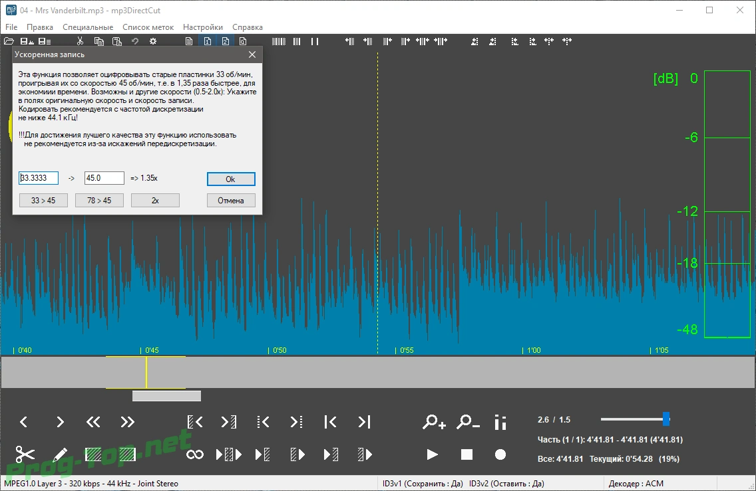Click the vertical bars level icon
The width and height of the screenshot is (756, 491).
500,422
